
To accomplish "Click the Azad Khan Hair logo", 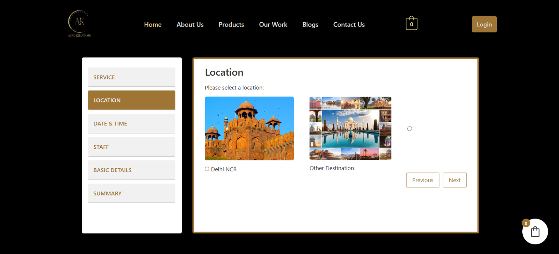I will [x=79, y=24].
